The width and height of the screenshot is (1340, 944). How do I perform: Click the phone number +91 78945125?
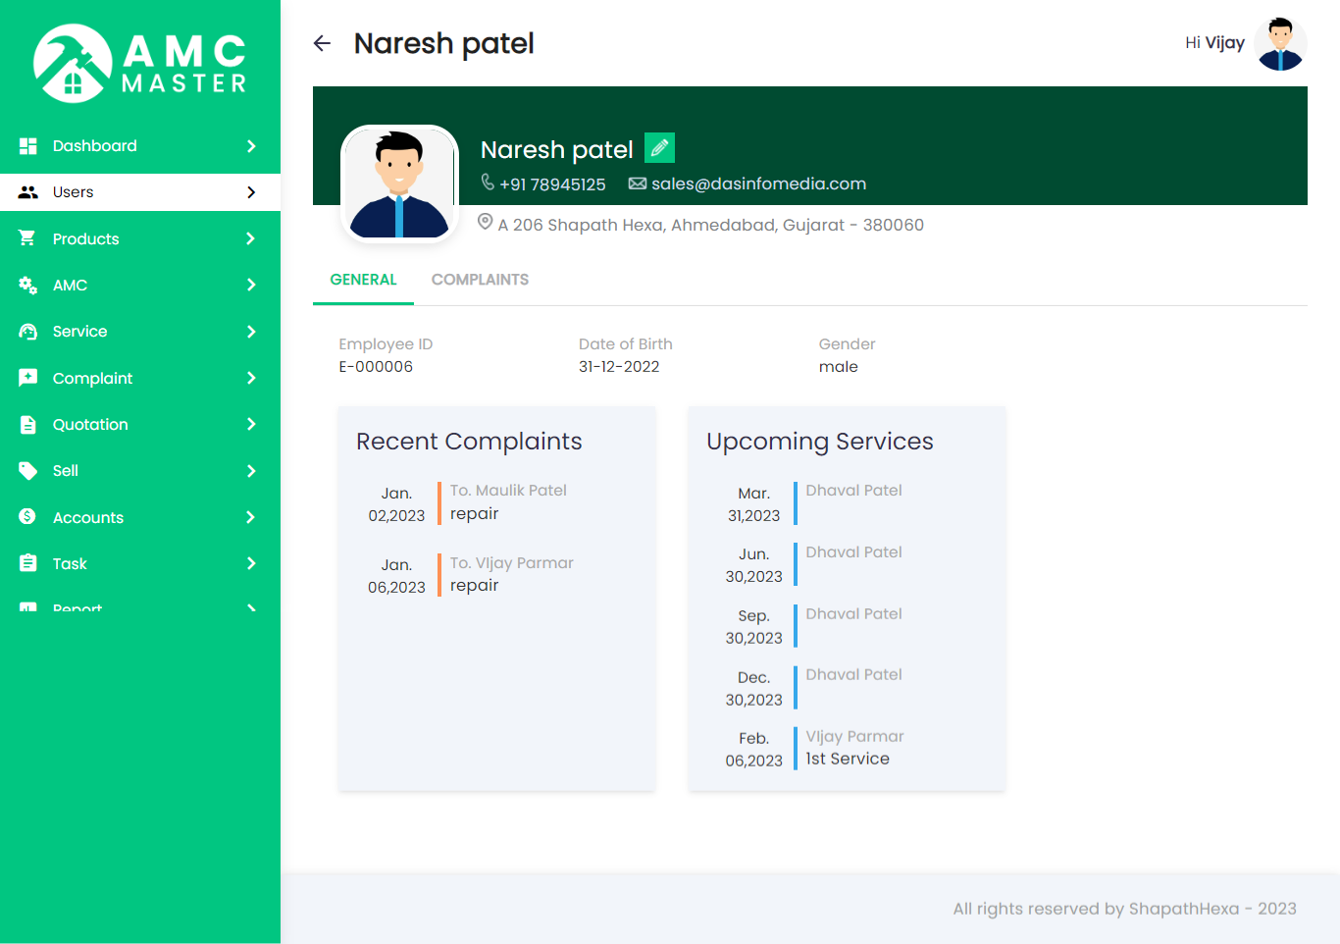552,184
